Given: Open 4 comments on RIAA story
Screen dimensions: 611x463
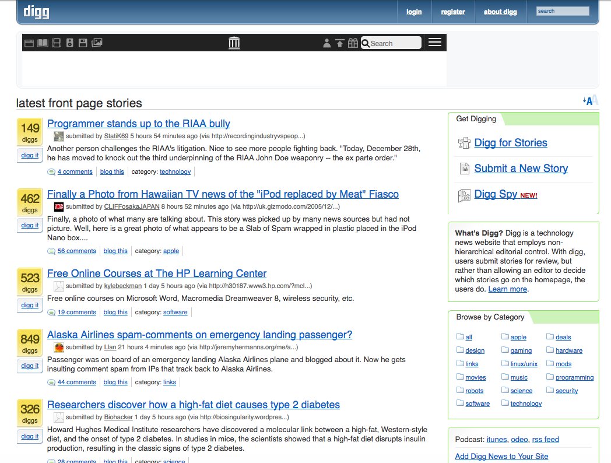Looking at the screenshot, I should point(75,172).
